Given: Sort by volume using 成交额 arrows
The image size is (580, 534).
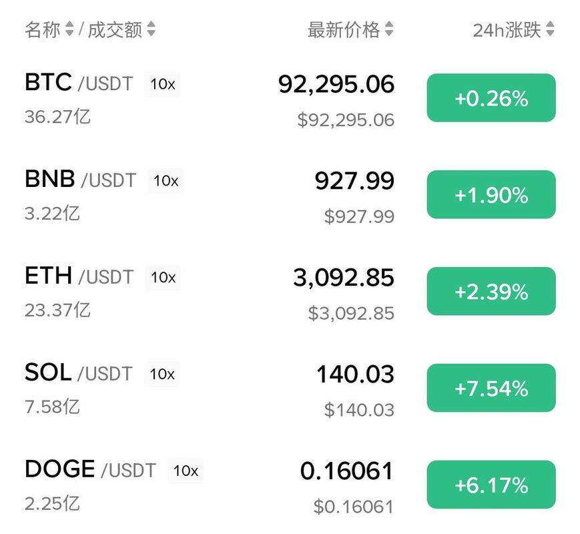Looking at the screenshot, I should tap(151, 29).
